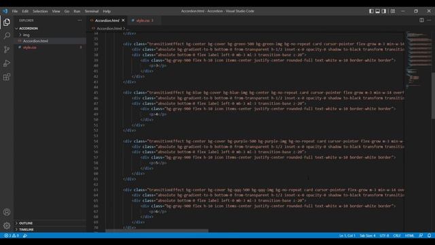Click the notifications bell in status bar
The image size is (435, 245).
pyautogui.click(x=429, y=235)
